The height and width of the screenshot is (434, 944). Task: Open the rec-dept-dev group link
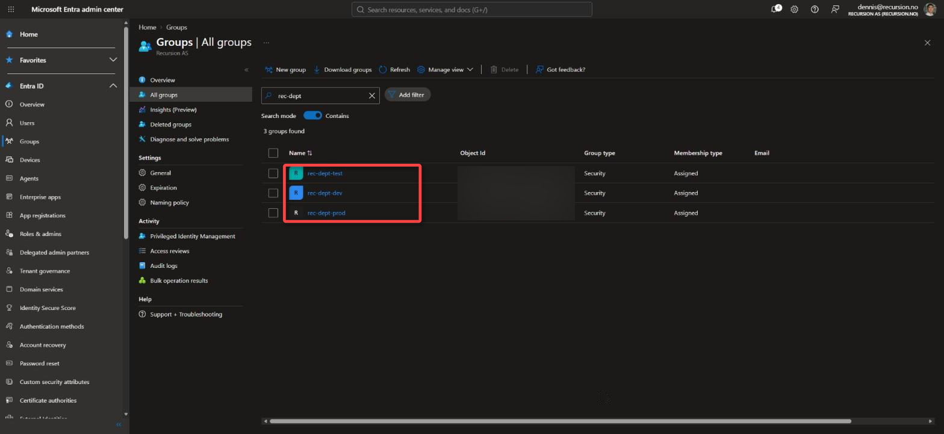324,193
